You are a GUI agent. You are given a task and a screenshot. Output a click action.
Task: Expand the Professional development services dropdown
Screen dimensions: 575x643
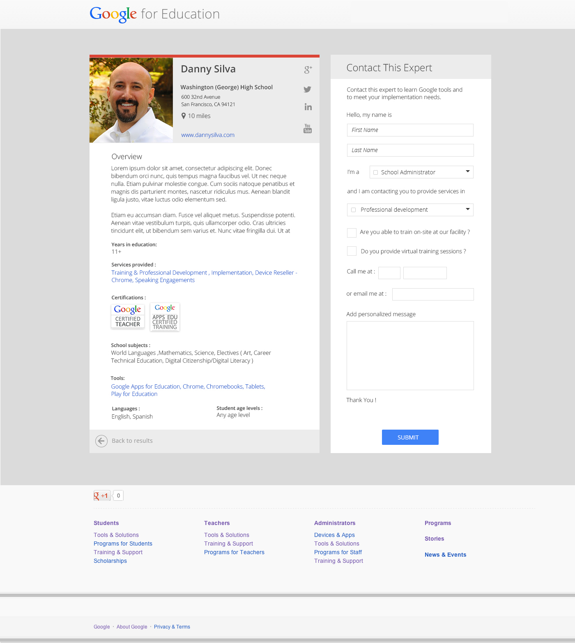coord(467,210)
